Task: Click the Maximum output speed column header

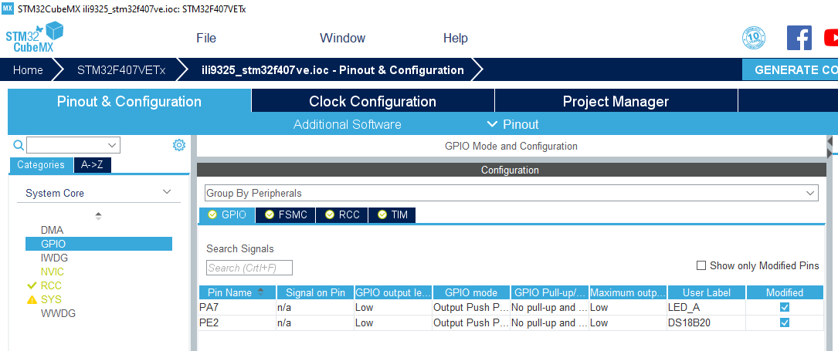Action: (x=628, y=292)
